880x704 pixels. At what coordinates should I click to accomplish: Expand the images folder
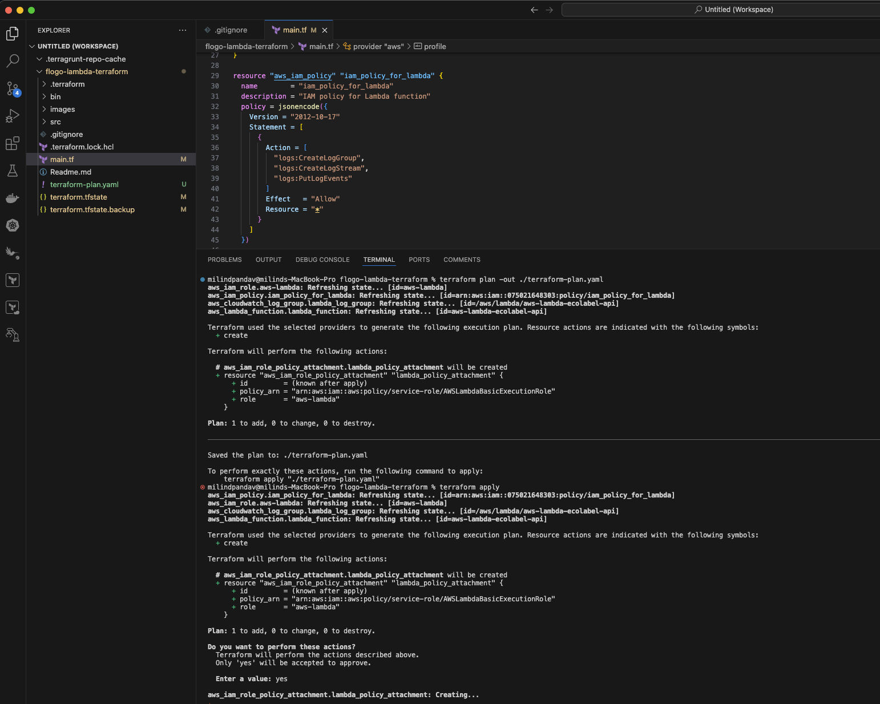[62, 109]
